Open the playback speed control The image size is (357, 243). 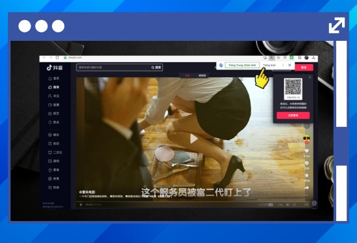pyautogui.click(x=280, y=205)
